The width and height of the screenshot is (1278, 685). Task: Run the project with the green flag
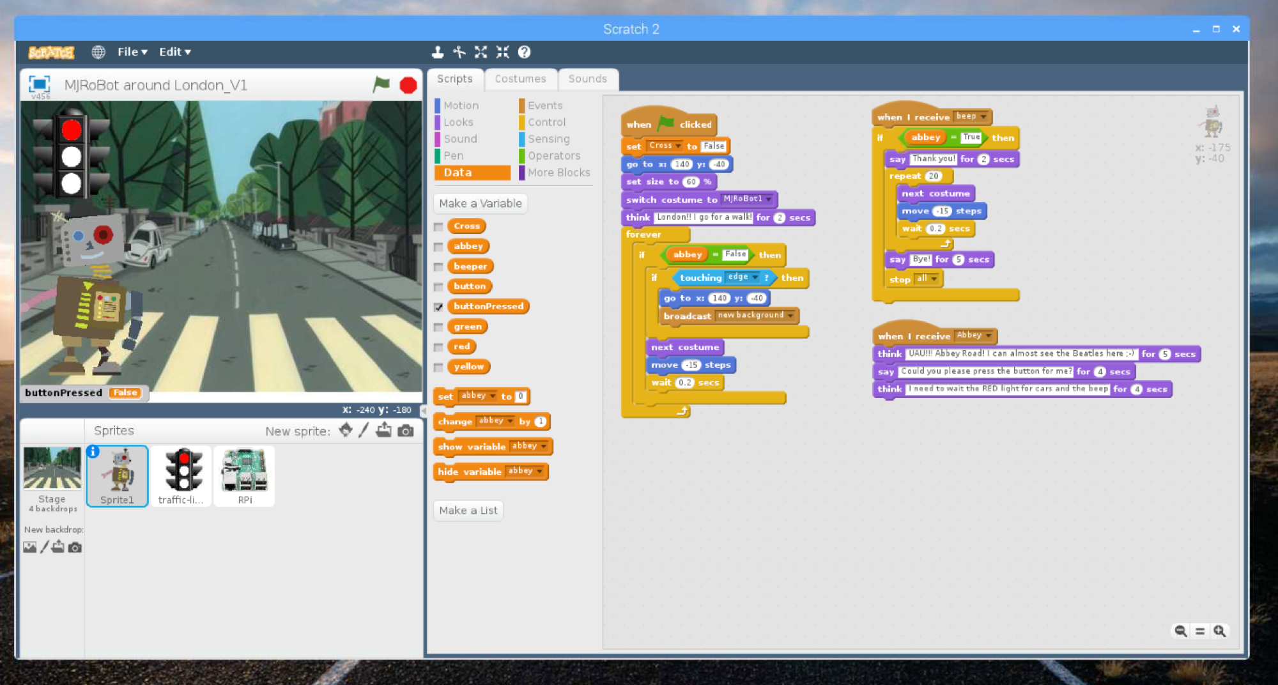click(x=381, y=85)
